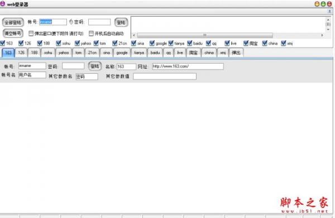Switch to the 21cn tab

92,53
